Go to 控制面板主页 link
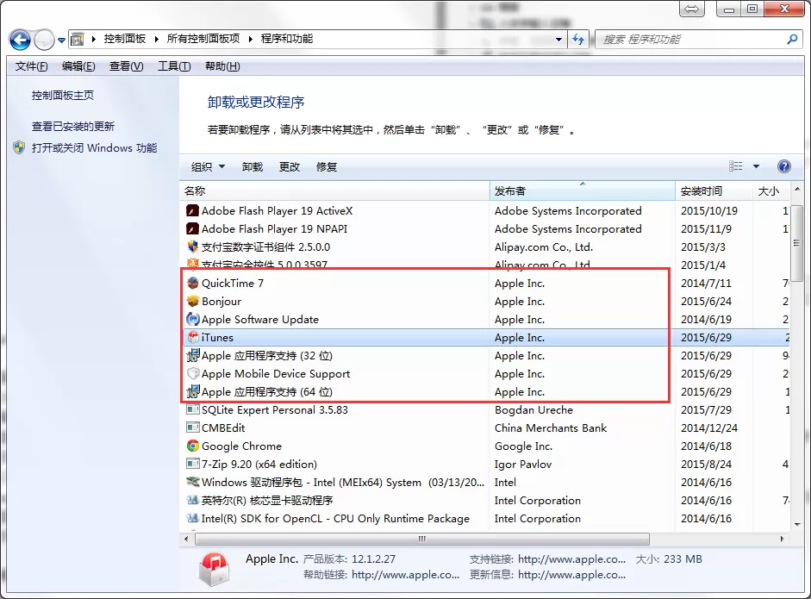 63,95
